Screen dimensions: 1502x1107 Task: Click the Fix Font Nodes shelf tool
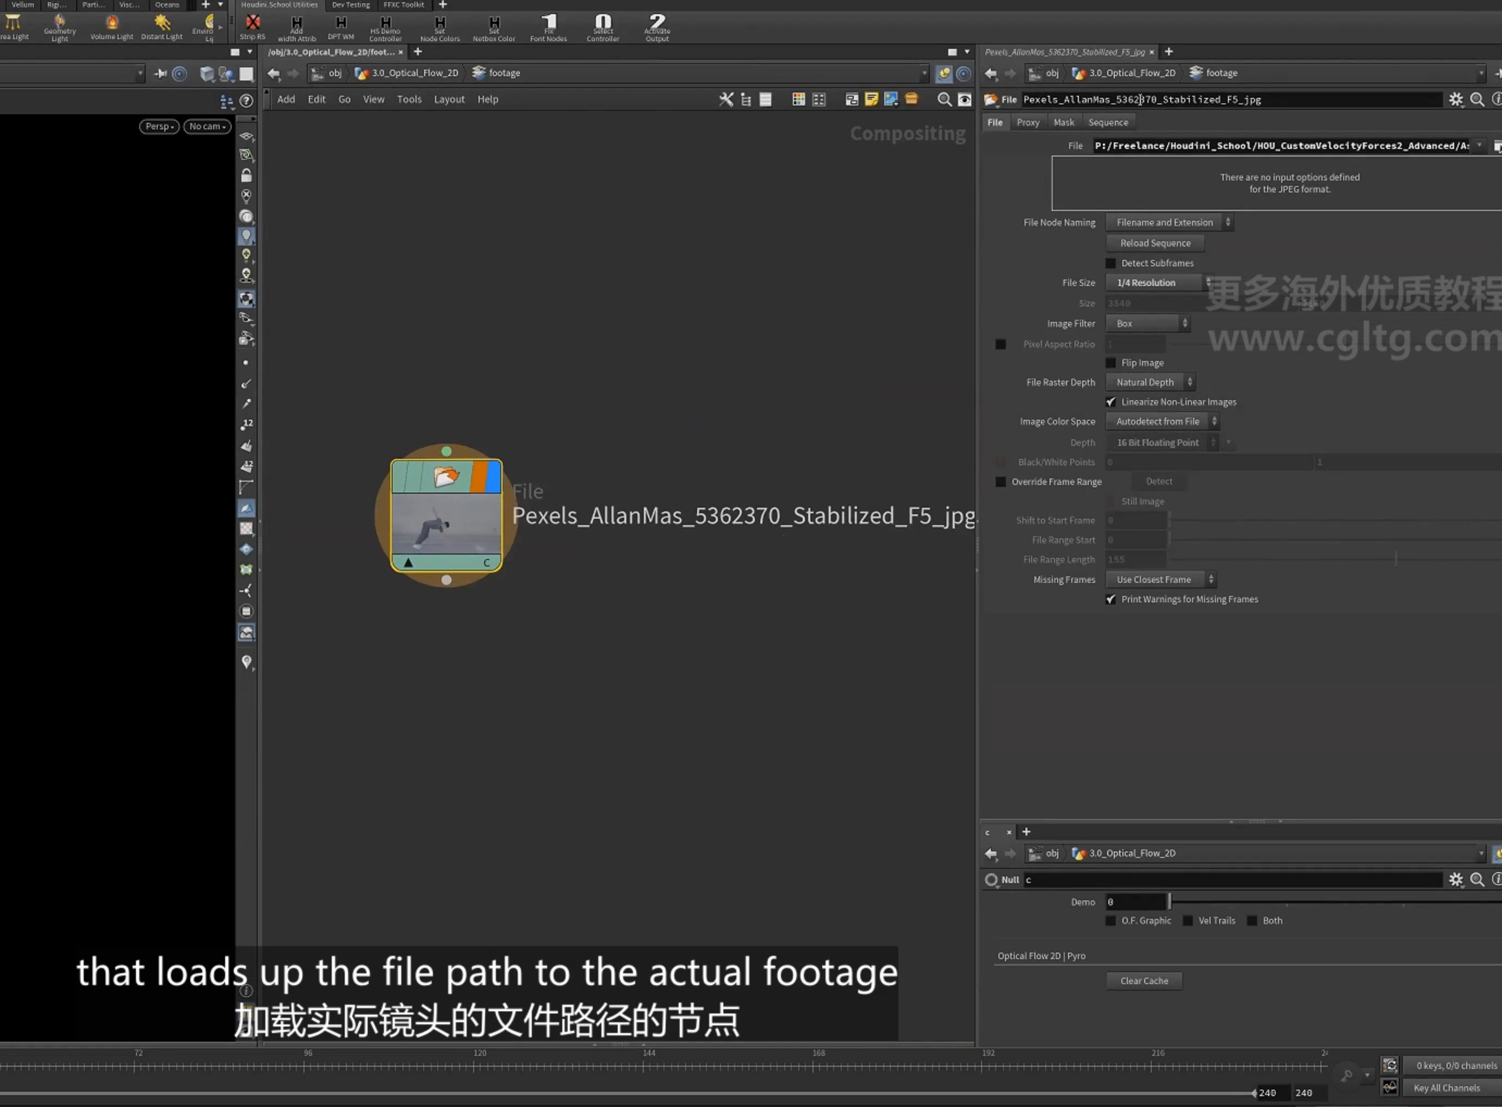click(548, 28)
